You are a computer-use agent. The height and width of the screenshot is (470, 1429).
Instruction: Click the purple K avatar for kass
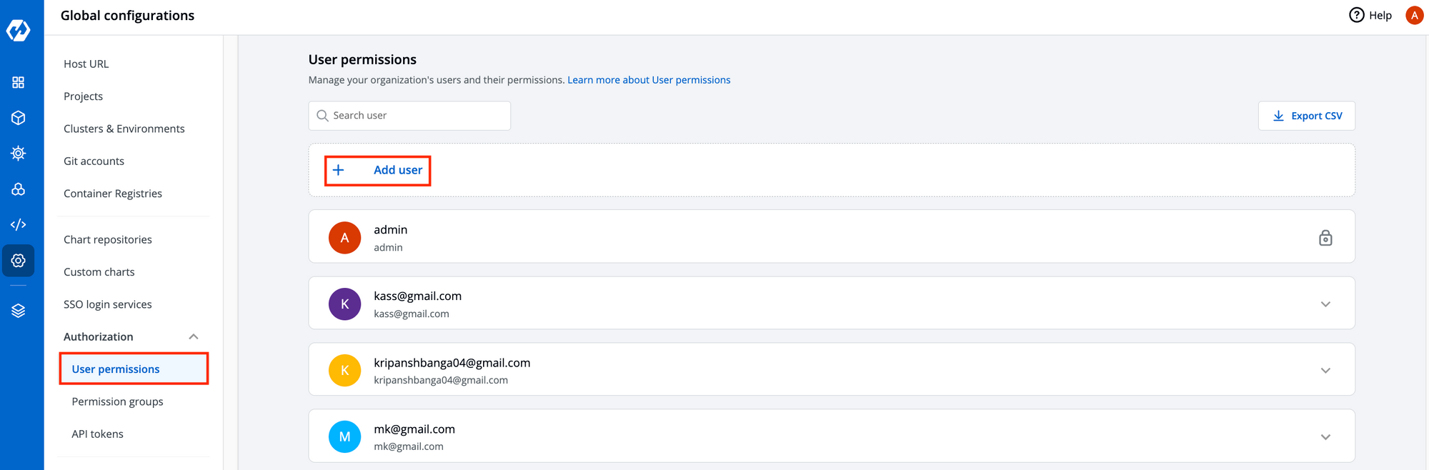344,304
